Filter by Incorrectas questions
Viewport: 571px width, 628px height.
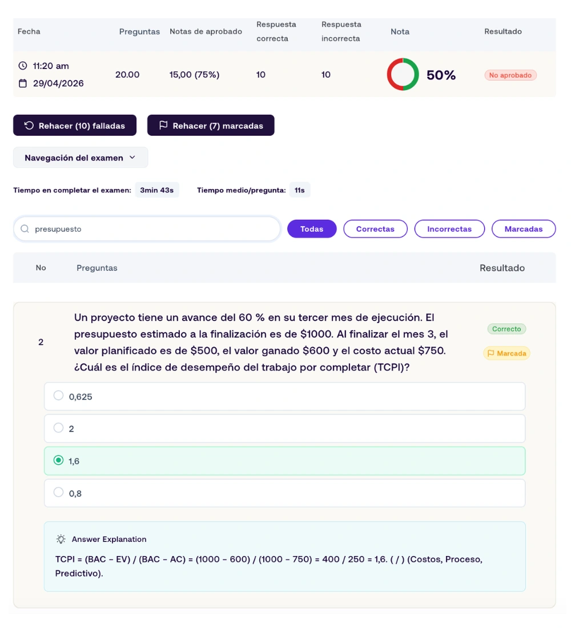coord(449,229)
